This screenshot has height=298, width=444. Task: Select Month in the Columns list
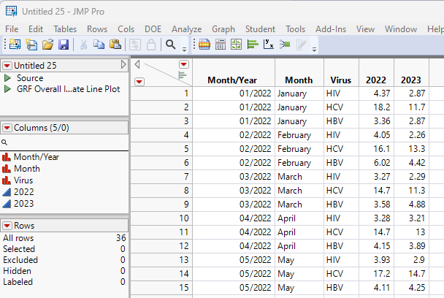tap(27, 169)
